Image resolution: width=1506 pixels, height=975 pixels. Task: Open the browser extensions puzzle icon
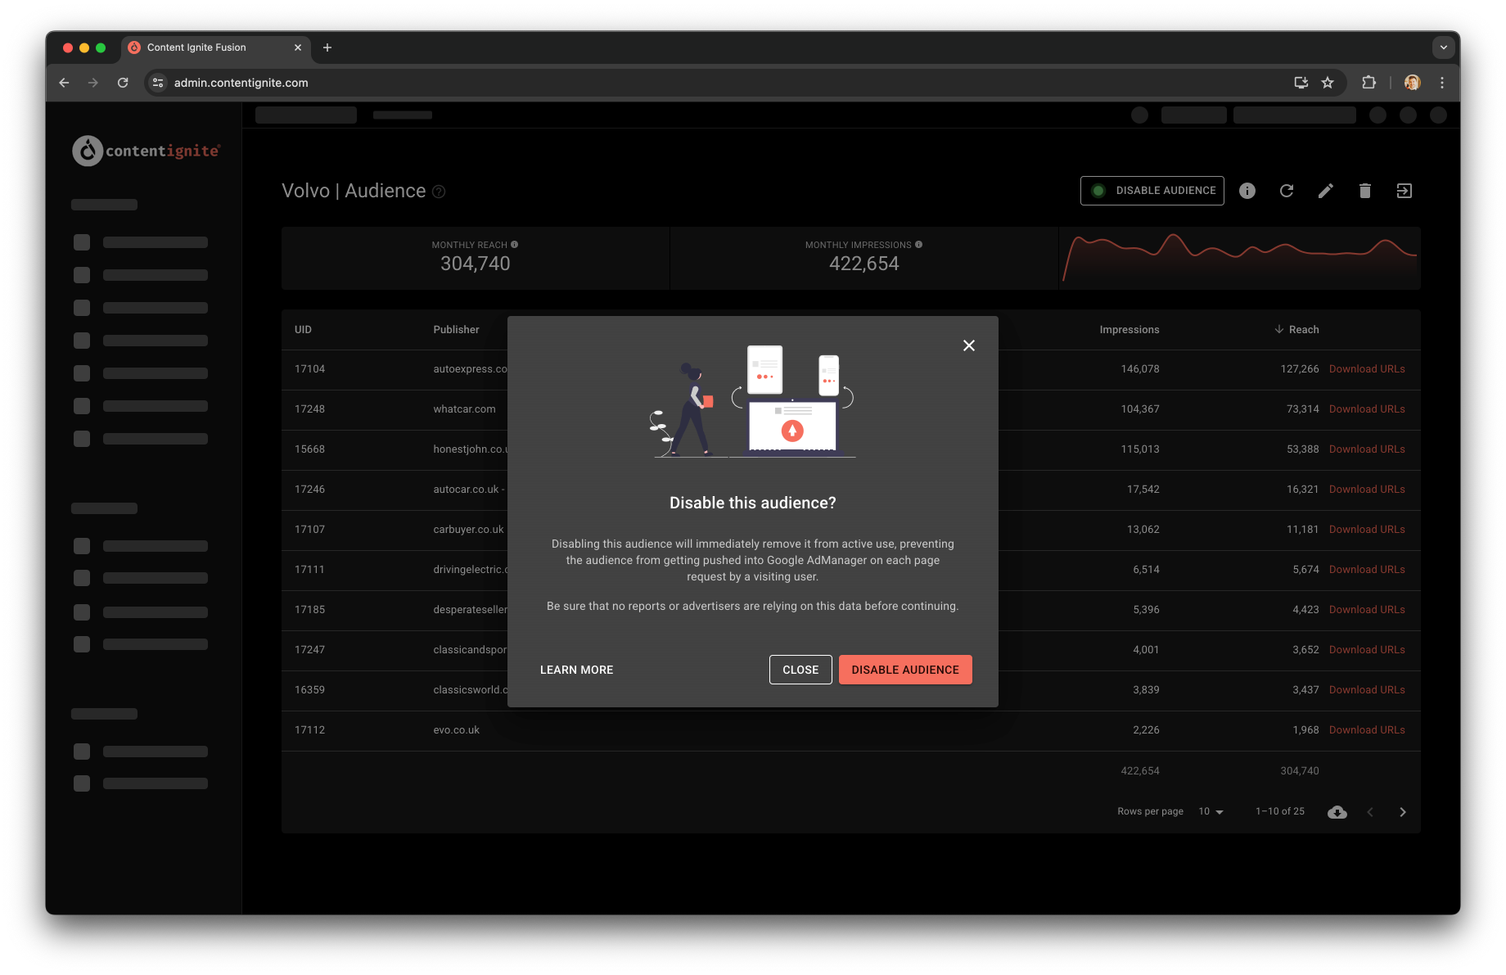point(1368,83)
